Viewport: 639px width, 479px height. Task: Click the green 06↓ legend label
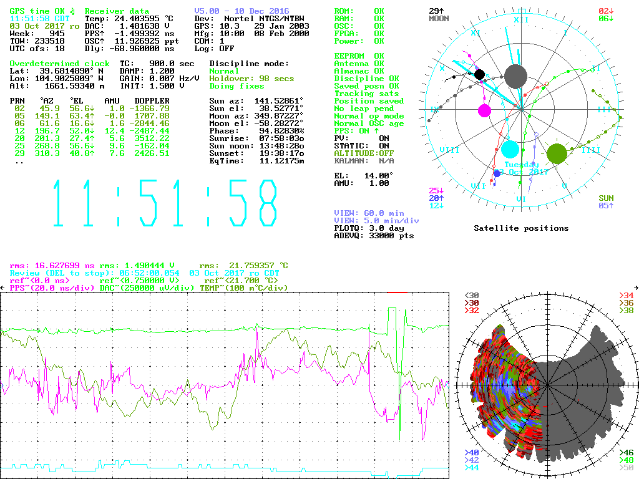point(606,19)
